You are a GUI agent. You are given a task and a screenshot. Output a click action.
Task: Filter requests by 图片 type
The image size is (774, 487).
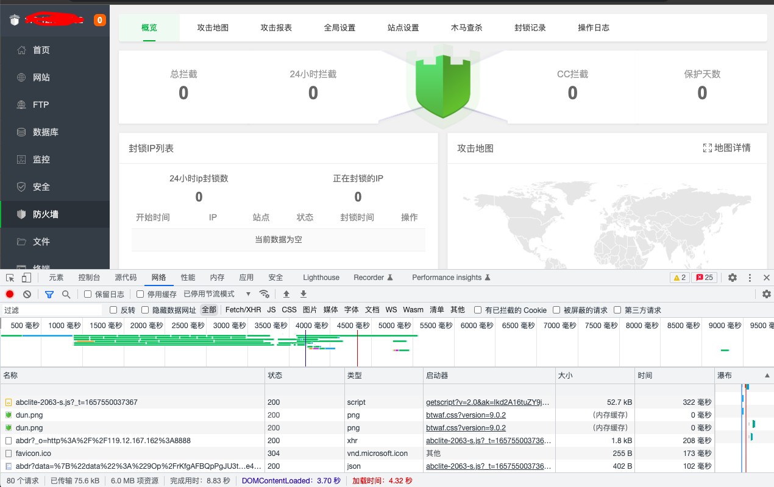pos(310,310)
